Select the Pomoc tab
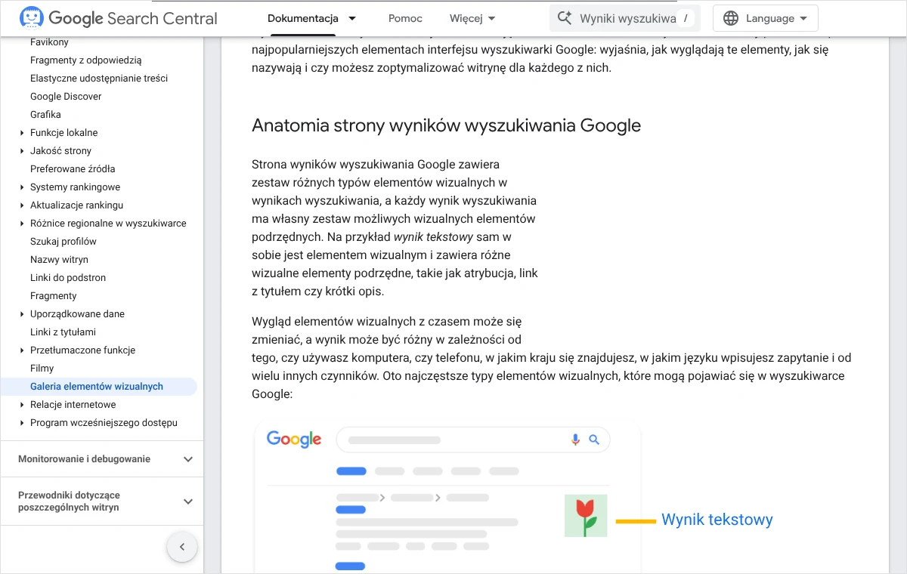Viewport: 907px width, 574px height. click(x=405, y=18)
